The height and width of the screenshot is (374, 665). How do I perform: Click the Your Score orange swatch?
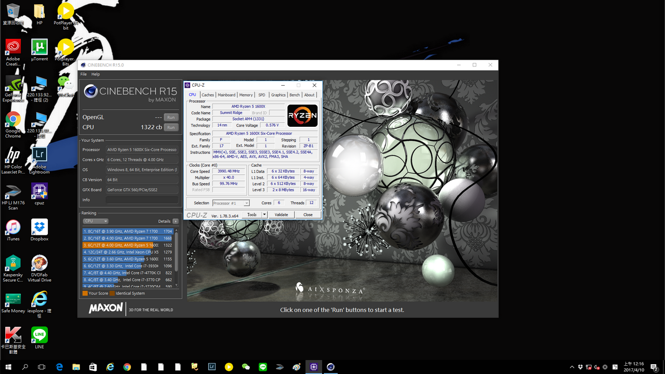coord(85,293)
